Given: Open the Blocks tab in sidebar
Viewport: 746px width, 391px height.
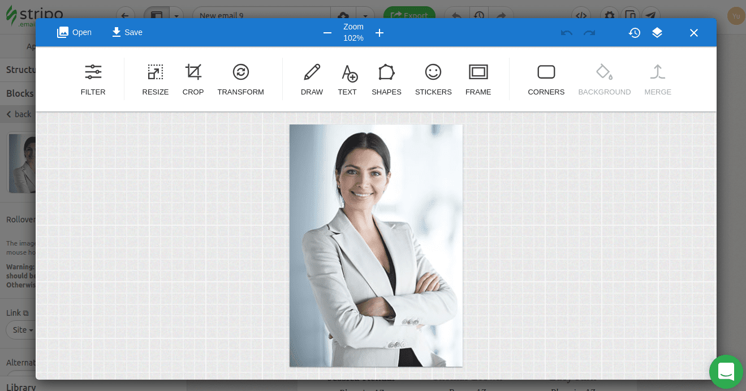Looking at the screenshot, I should click(20, 93).
